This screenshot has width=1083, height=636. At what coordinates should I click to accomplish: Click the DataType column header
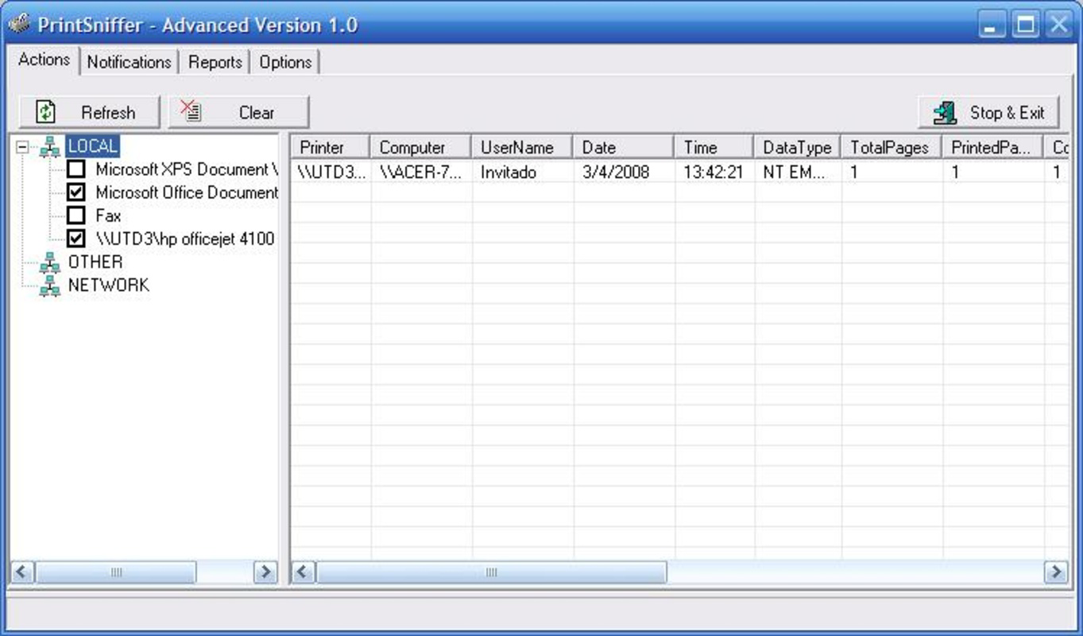[x=798, y=147]
